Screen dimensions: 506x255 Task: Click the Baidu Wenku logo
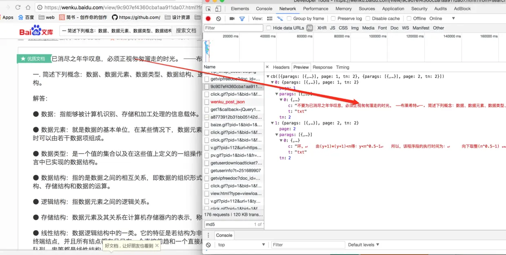[36, 31]
